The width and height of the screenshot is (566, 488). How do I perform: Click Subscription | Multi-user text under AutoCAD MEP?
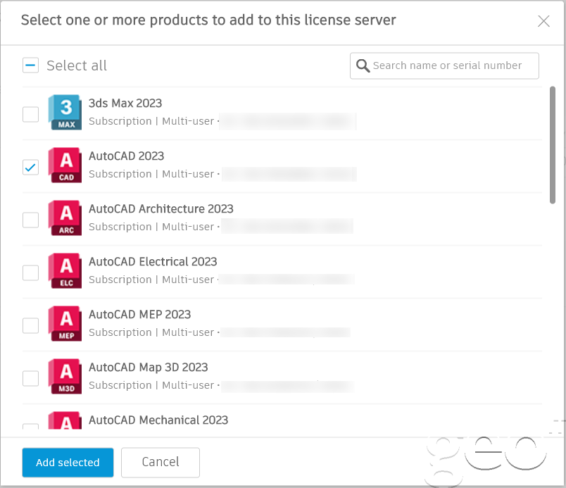point(151,332)
